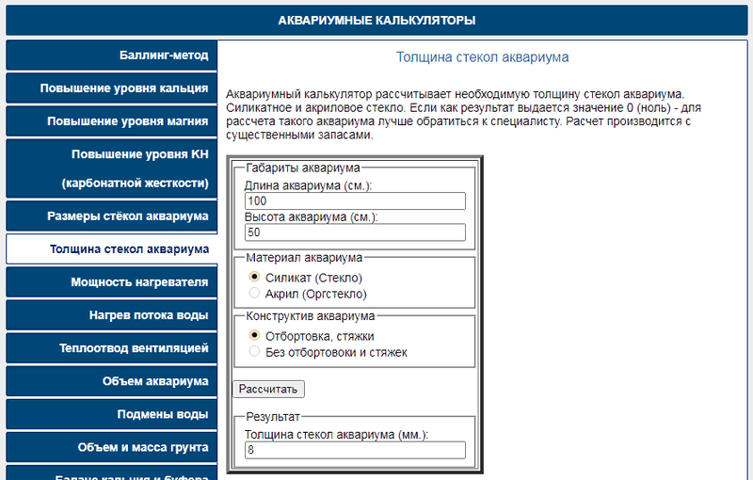Choose Без отбортовоки и стяжек option
Viewport: 753px width, 480px height.
pyautogui.click(x=254, y=351)
